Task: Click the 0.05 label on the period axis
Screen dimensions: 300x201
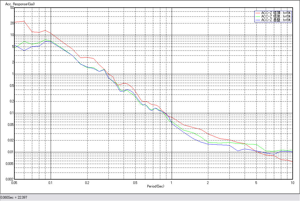Action: point(14,183)
